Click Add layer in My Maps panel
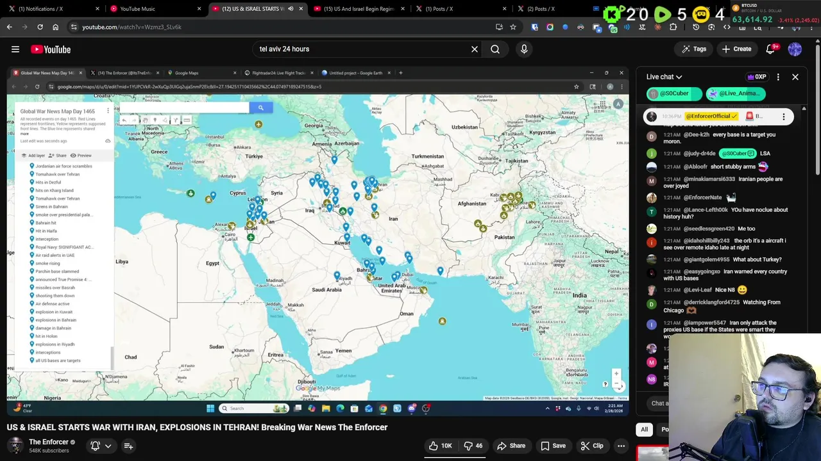 [x=33, y=156]
